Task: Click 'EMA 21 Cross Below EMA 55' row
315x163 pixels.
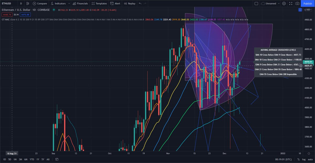Action: tap(278, 69)
